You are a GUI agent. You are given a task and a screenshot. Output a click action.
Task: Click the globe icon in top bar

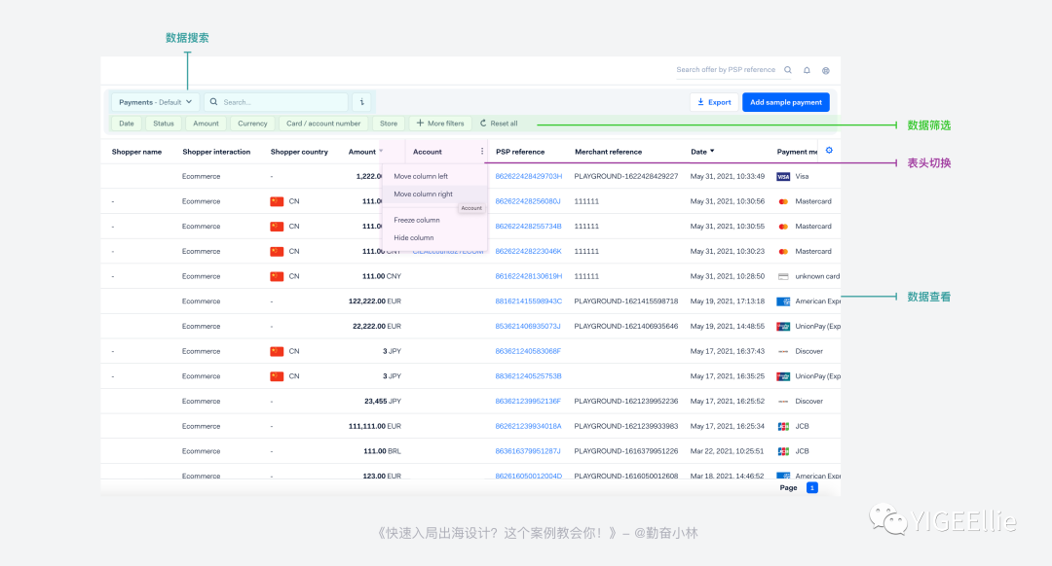[826, 70]
